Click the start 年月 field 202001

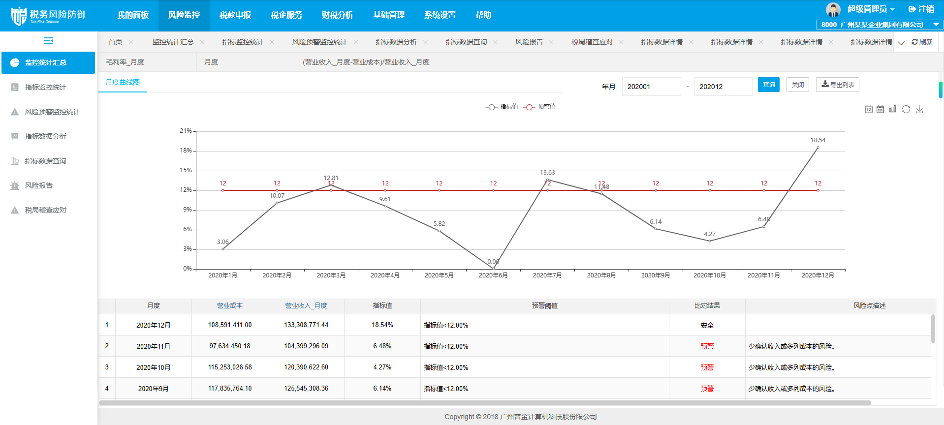click(x=652, y=87)
